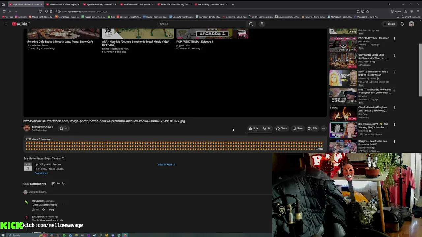Save the video to a playlist
The image size is (422, 237).
[297, 128]
